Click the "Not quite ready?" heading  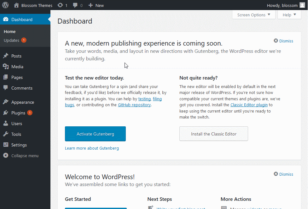[x=198, y=78]
